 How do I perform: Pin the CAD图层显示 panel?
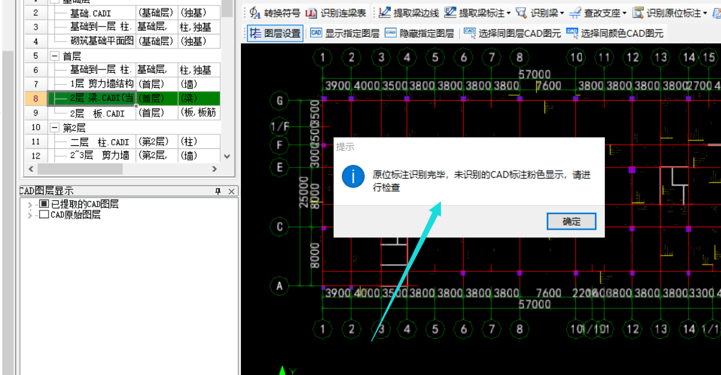[x=218, y=191]
